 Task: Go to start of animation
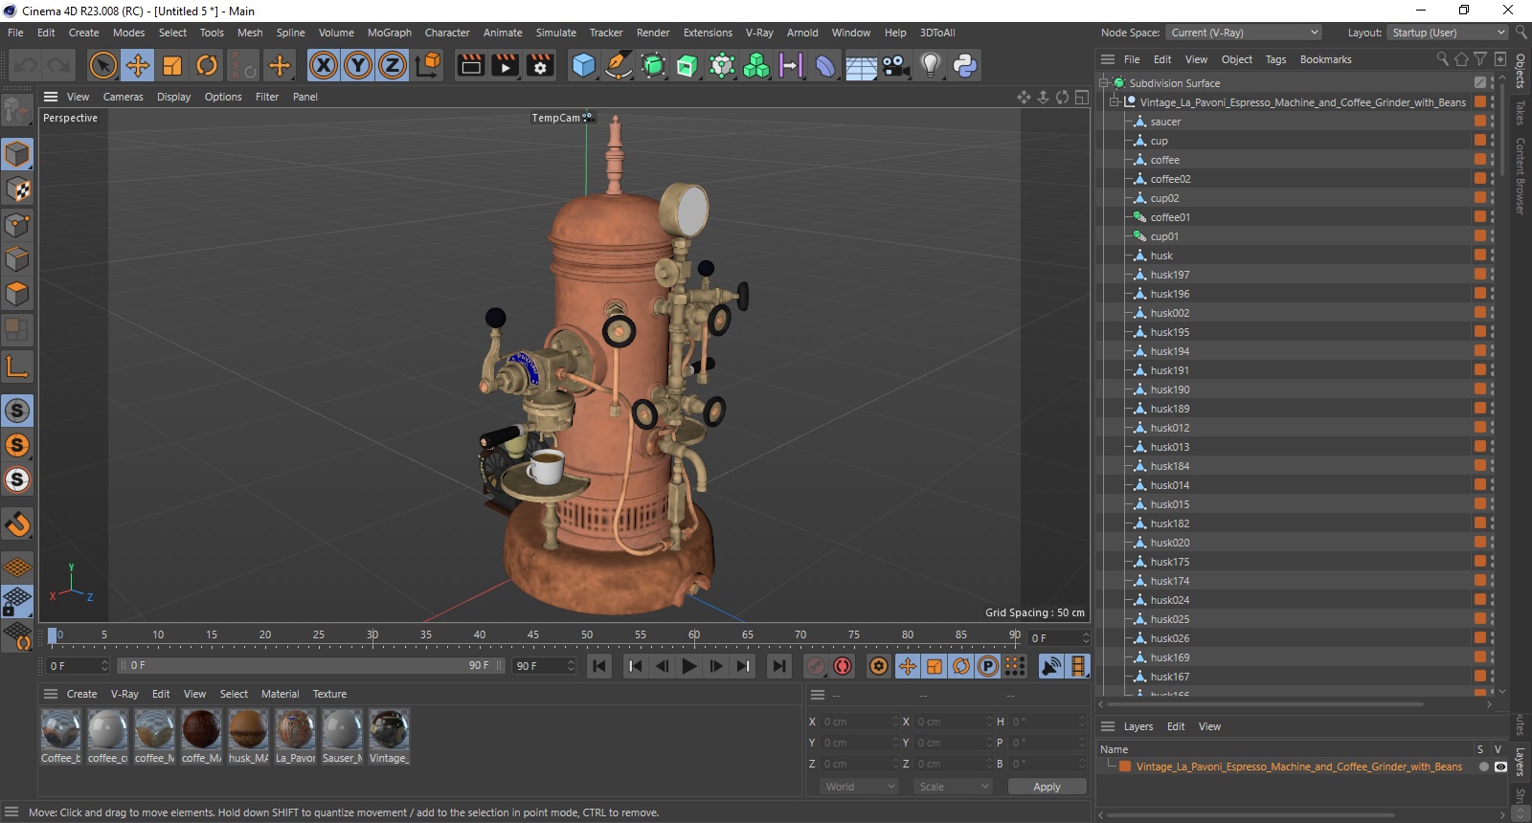[x=599, y=666]
